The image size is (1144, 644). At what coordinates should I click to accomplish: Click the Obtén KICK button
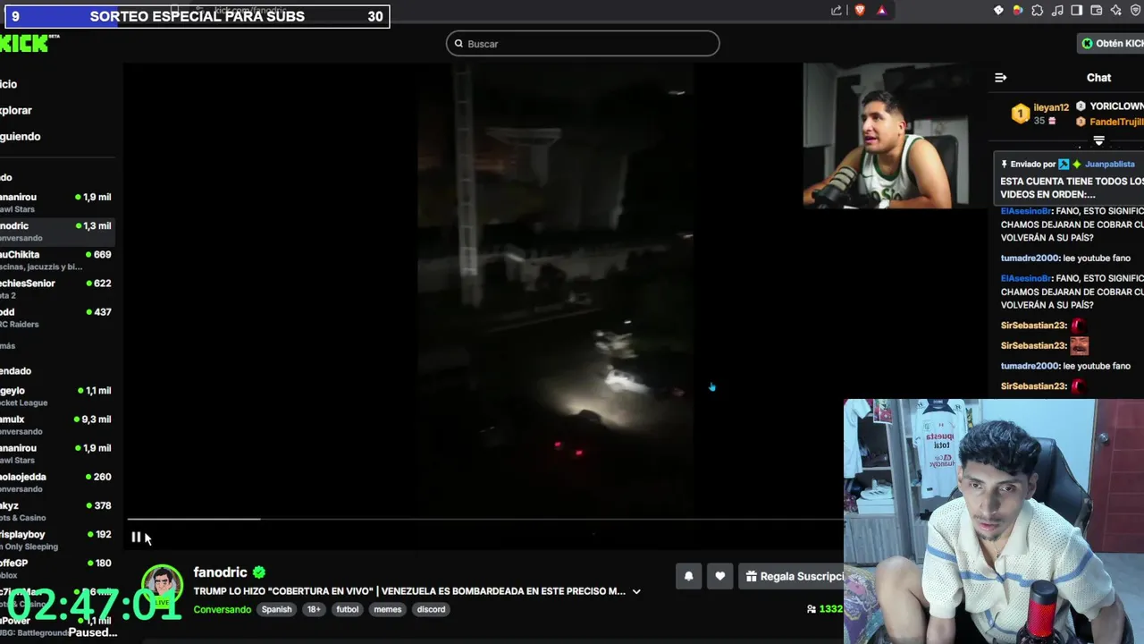tap(1111, 43)
